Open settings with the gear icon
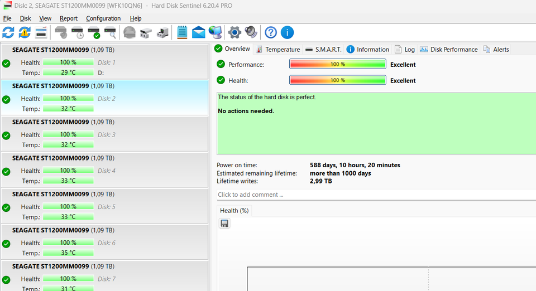 (234, 32)
